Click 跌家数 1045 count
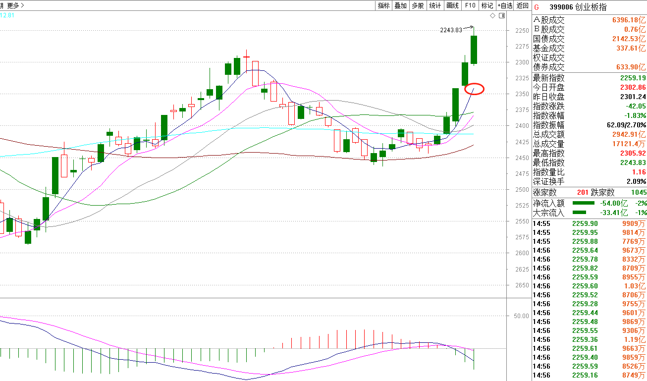The image size is (647, 381). tap(638, 192)
